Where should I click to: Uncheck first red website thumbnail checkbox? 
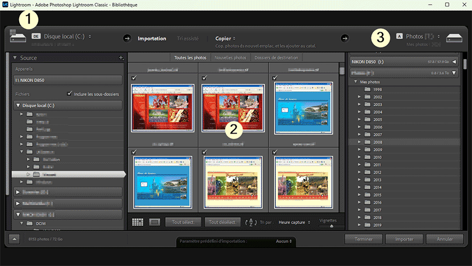pos(134,78)
